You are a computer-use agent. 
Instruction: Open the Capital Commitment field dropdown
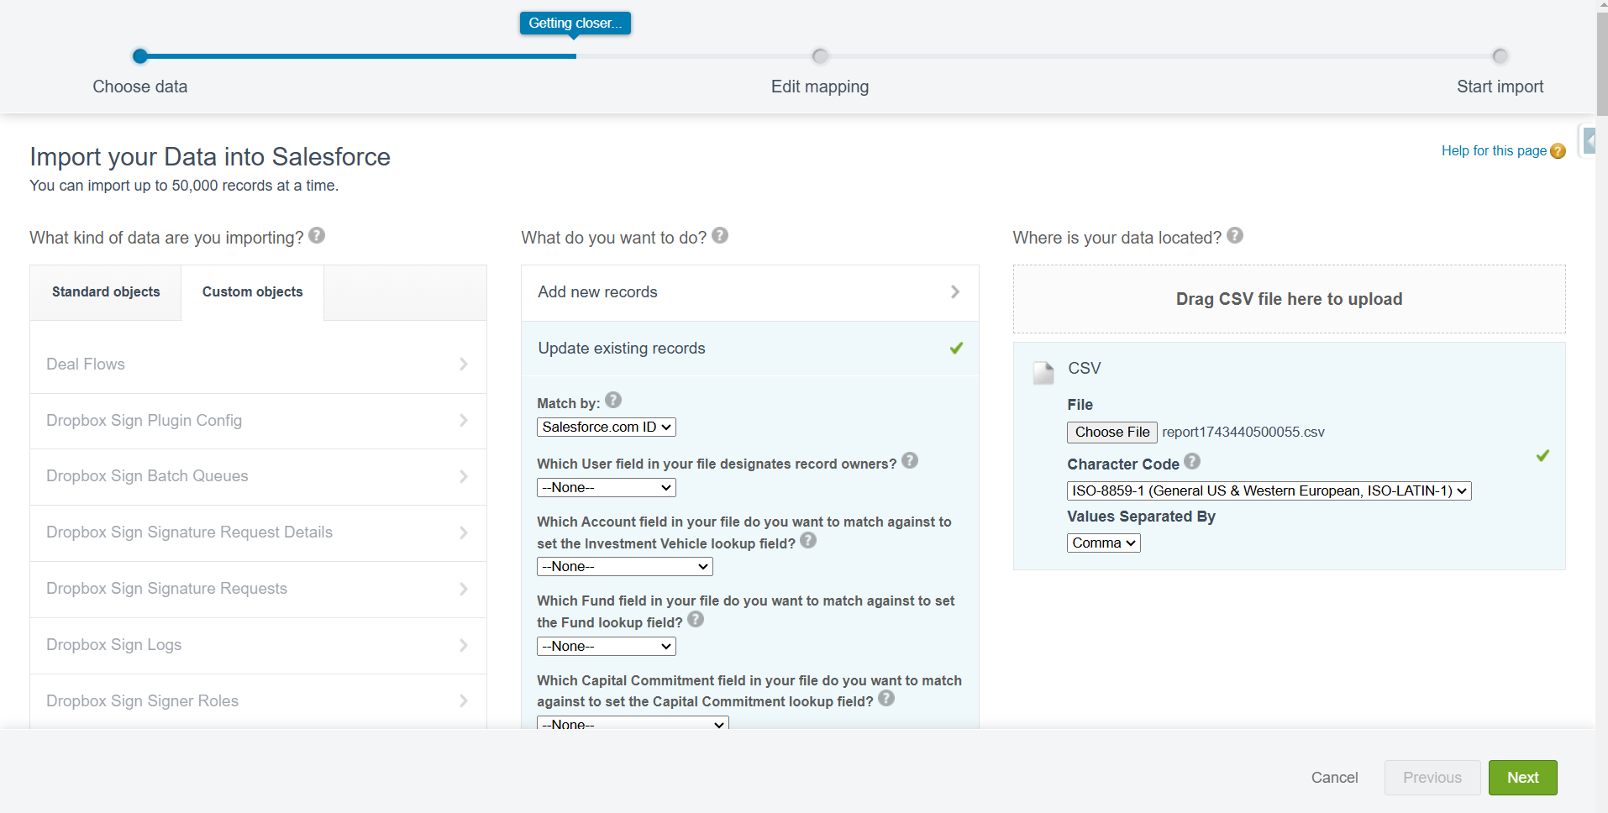pos(633,723)
